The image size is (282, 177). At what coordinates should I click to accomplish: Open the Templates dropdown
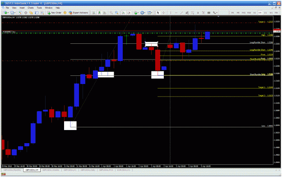(150, 13)
